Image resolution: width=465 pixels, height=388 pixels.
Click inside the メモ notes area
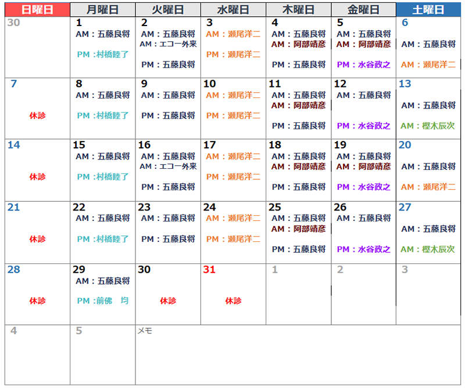pyautogui.click(x=299, y=355)
